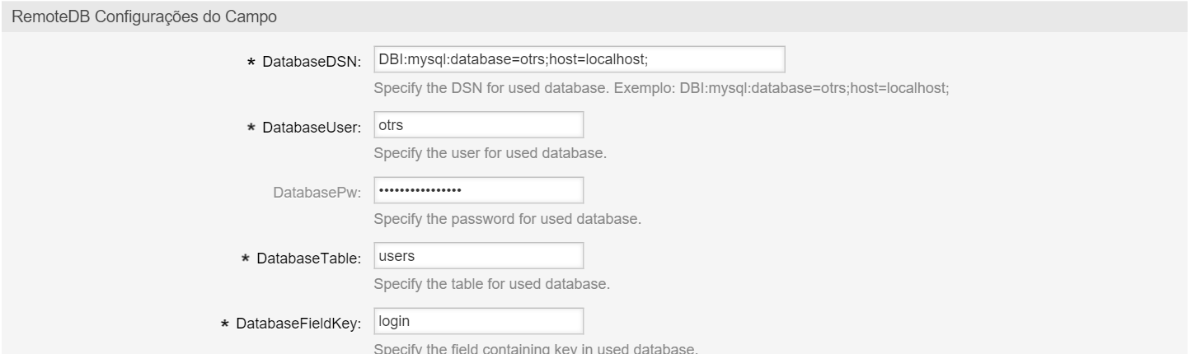Focus the DatabaseUser text box

478,125
